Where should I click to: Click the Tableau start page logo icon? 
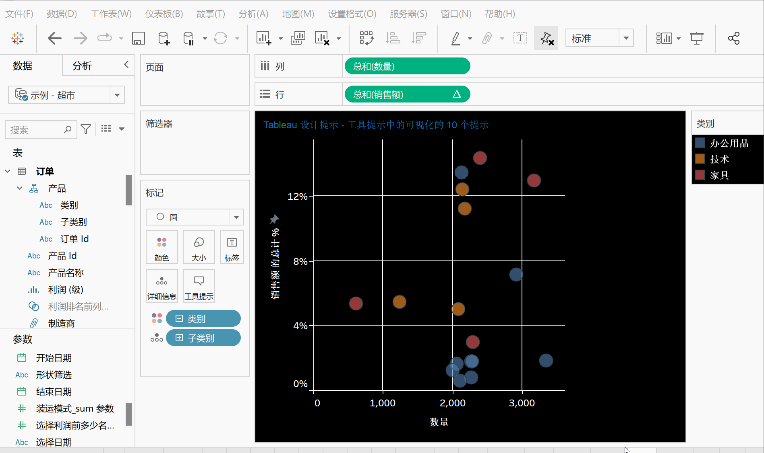(x=18, y=39)
